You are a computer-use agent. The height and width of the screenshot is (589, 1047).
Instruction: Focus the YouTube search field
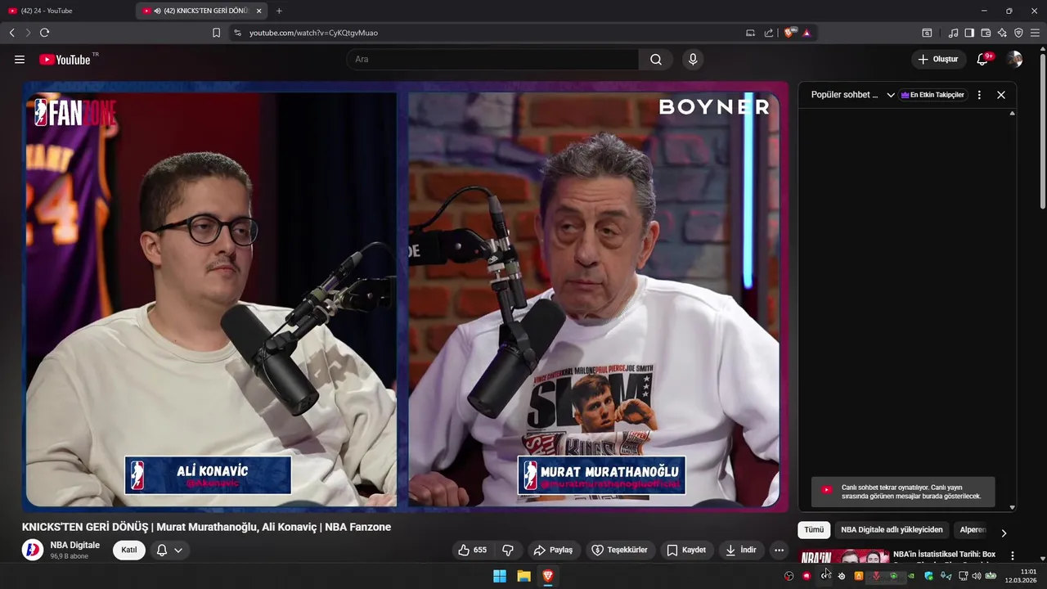[x=492, y=60]
